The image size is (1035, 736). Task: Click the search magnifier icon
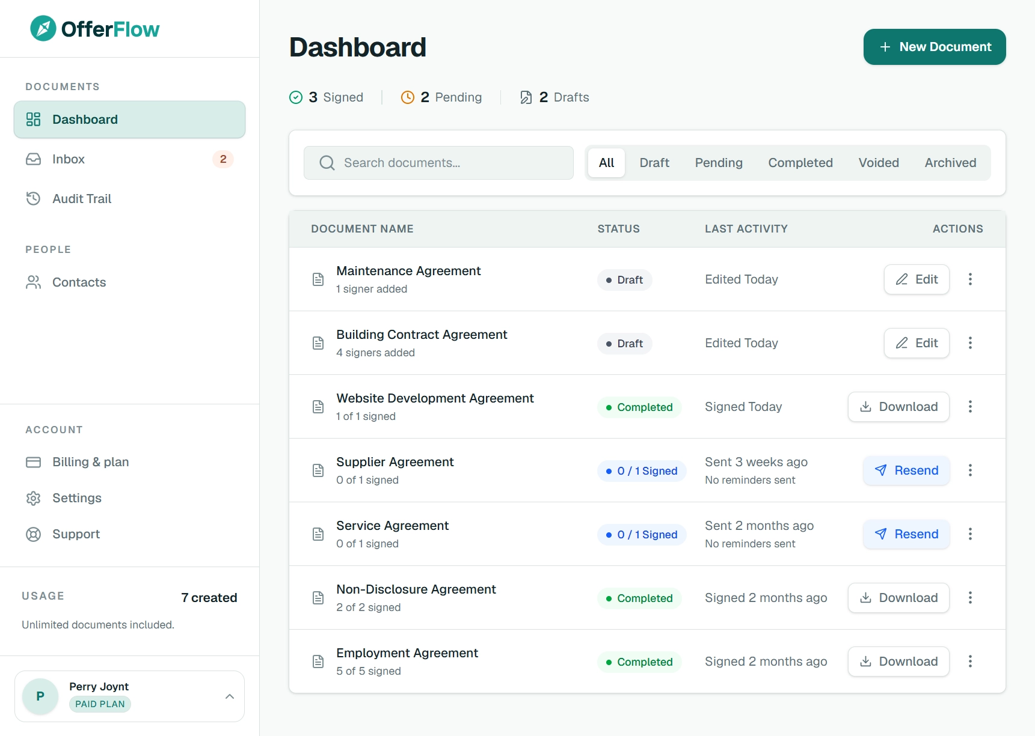click(x=327, y=163)
